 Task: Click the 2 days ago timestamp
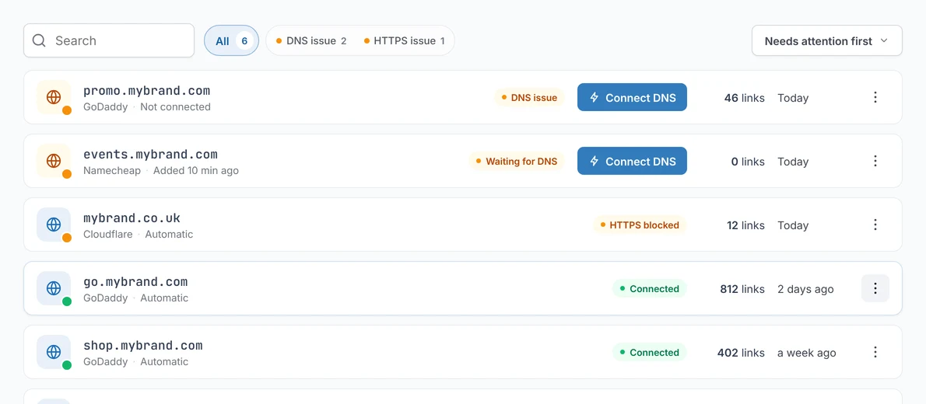(805, 289)
